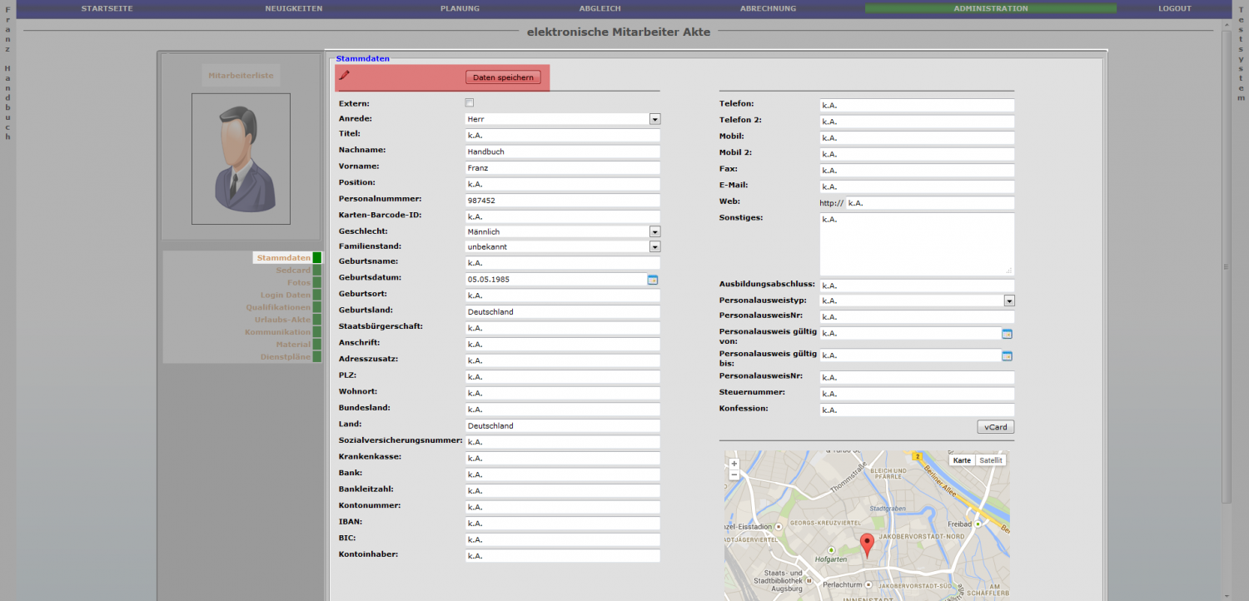1249x601 pixels.
Task: Click the Geburtsland input field
Action: pyautogui.click(x=563, y=312)
